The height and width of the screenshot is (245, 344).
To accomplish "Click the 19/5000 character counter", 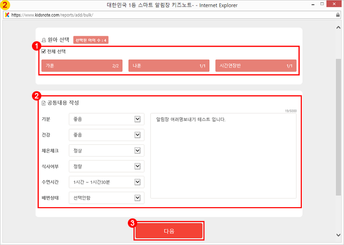I will coord(291,111).
